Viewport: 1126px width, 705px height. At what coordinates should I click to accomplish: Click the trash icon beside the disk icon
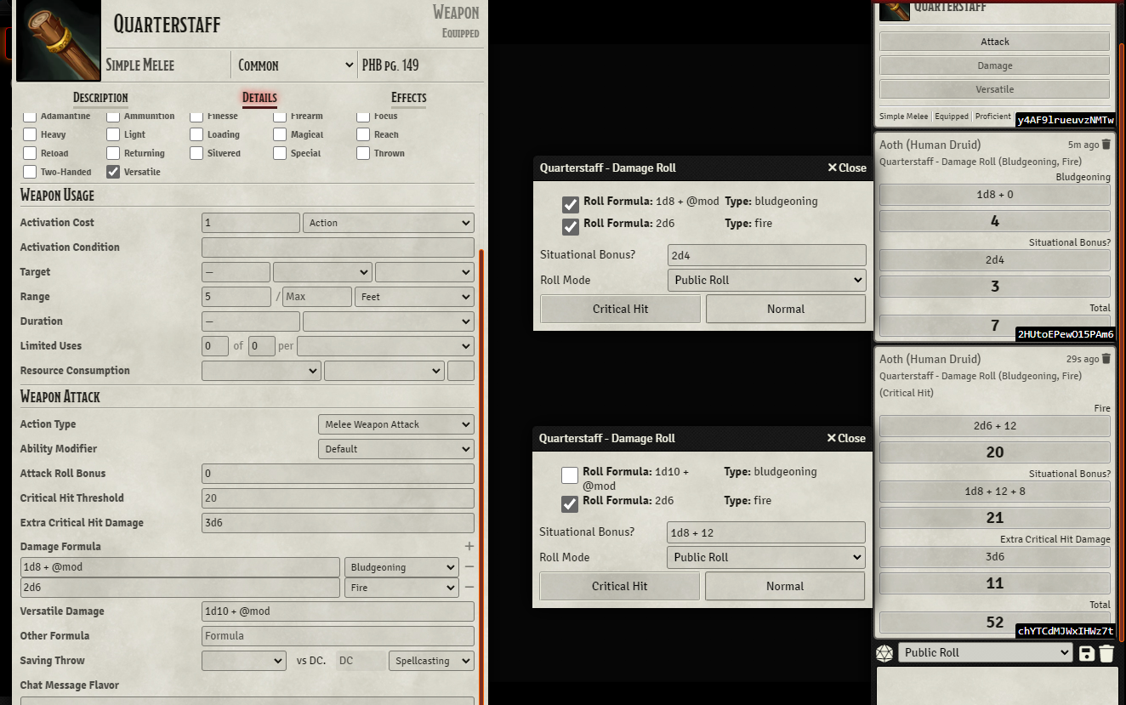tap(1108, 652)
